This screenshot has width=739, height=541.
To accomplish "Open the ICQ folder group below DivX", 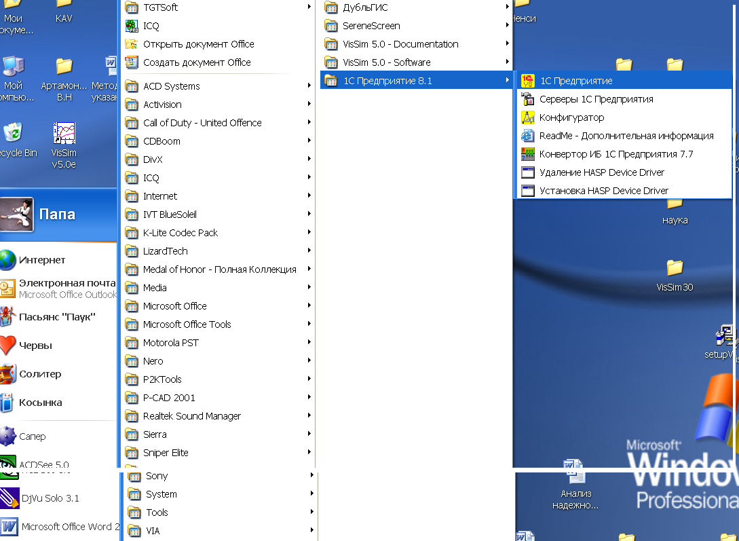I will [x=218, y=178].
